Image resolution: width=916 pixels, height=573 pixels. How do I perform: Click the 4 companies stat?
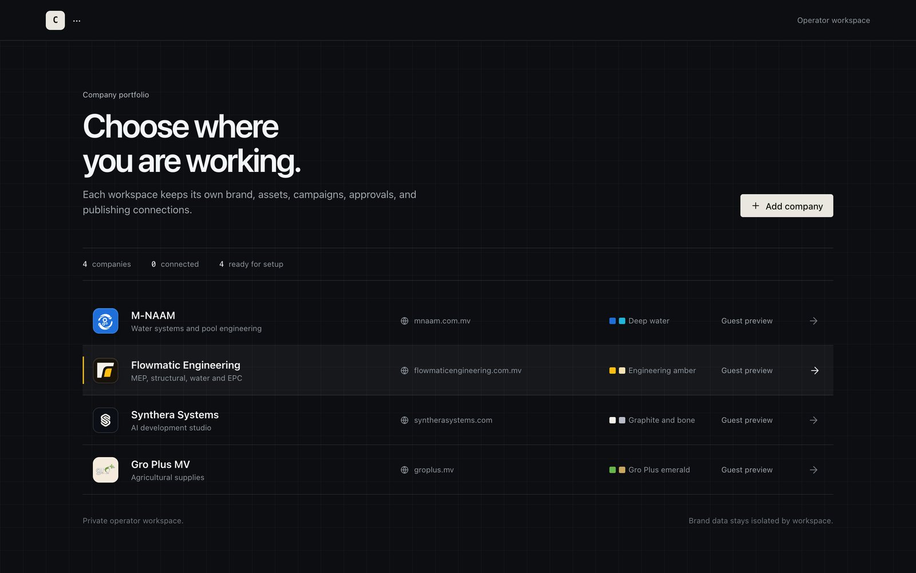pyautogui.click(x=107, y=264)
